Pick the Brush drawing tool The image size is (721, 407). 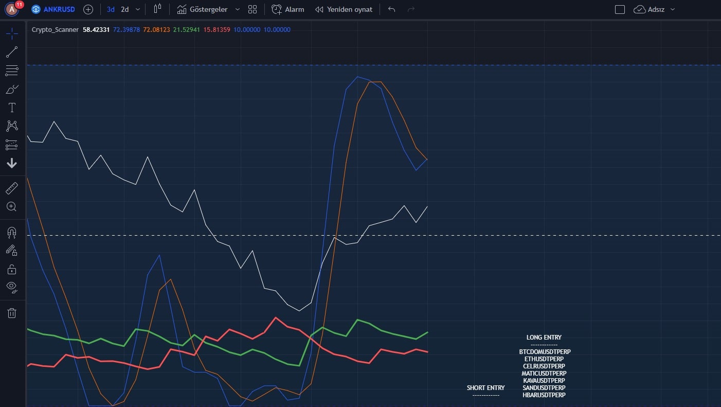[x=12, y=89]
